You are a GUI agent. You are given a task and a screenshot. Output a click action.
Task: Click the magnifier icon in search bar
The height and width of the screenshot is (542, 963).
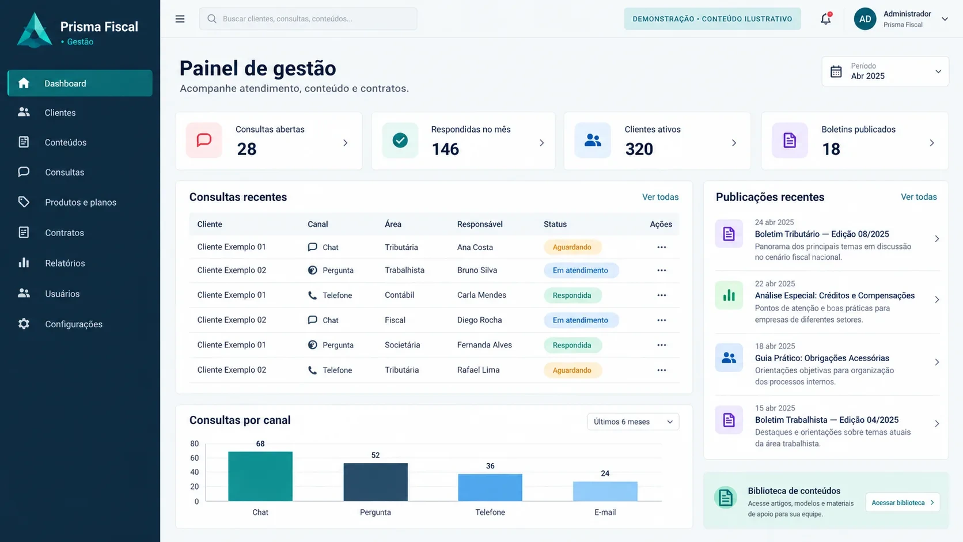(x=212, y=19)
